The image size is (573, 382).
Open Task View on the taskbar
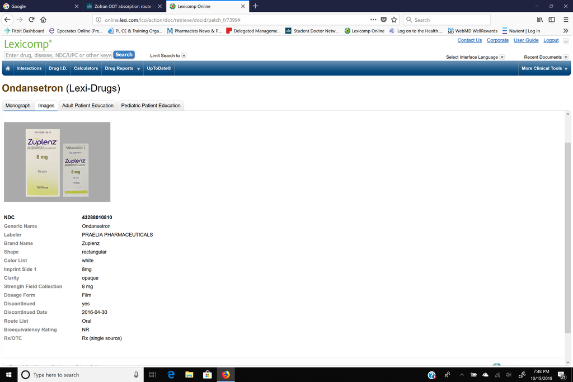pyautogui.click(x=152, y=375)
